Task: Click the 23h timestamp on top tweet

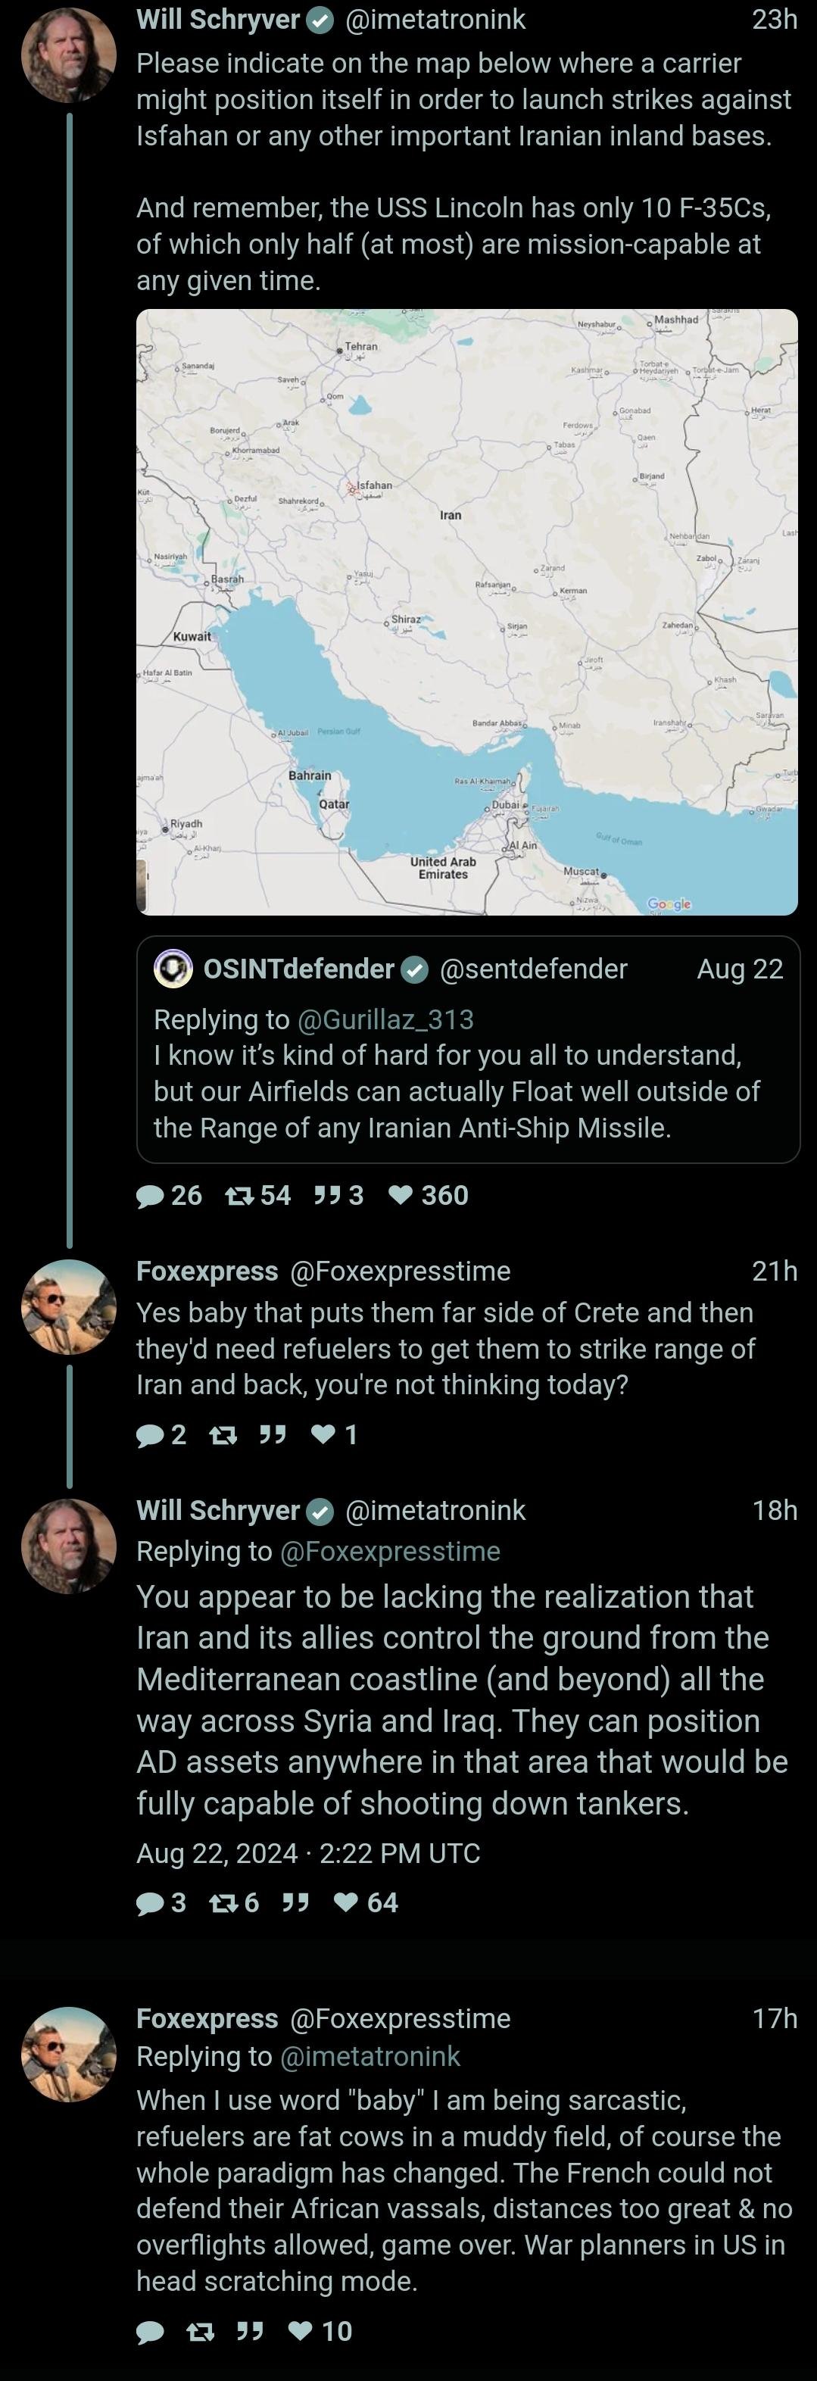Action: 775,20
